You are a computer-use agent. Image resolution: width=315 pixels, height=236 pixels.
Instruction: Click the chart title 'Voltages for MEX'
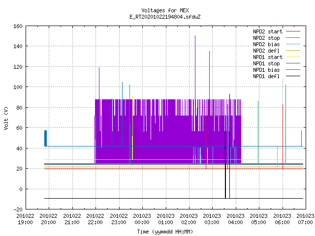165,10
